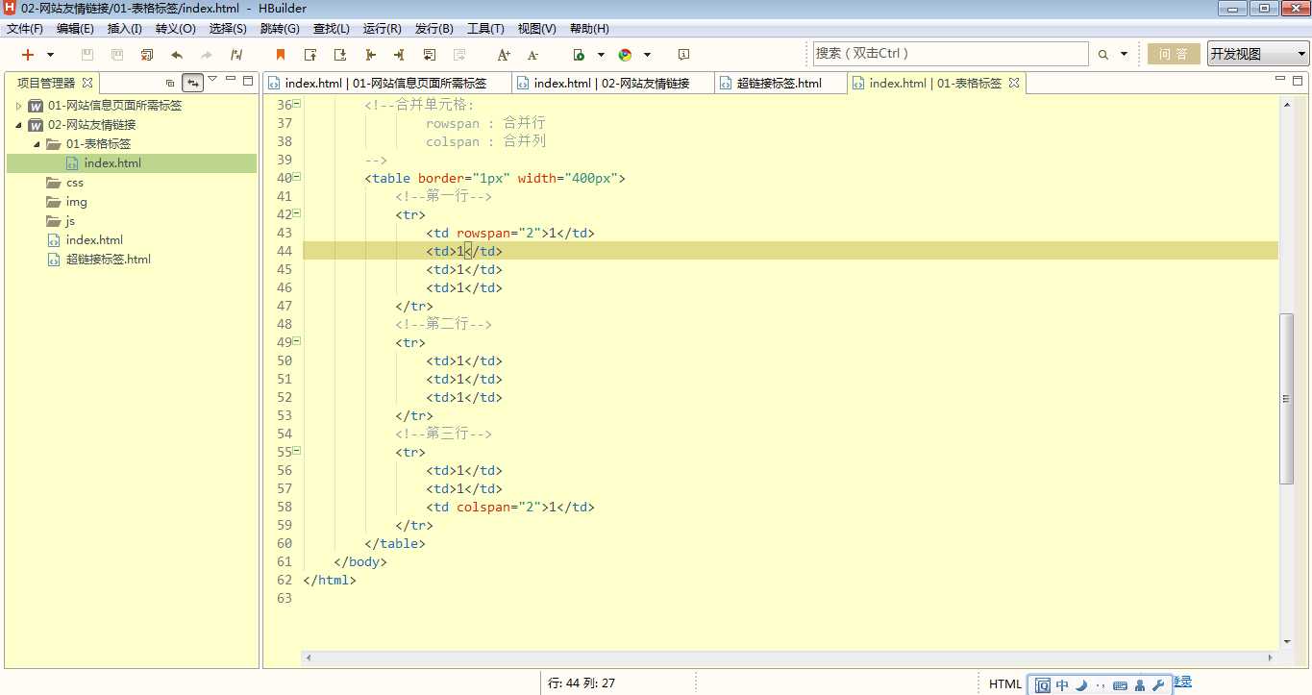This screenshot has height=695, width=1312.
Task: Open the 文件(F) menu
Action: point(25,29)
